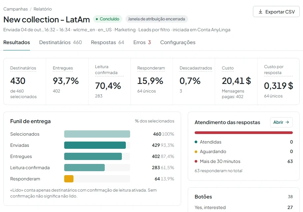Image resolution: width=303 pixels, height=212 pixels.
Task: Click the 460 100% funnel value
Action: pos(163,134)
